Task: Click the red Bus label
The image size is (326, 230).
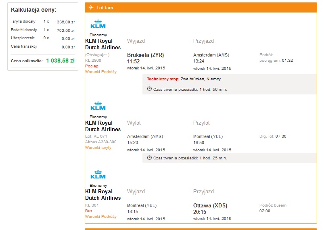Action: (89, 211)
